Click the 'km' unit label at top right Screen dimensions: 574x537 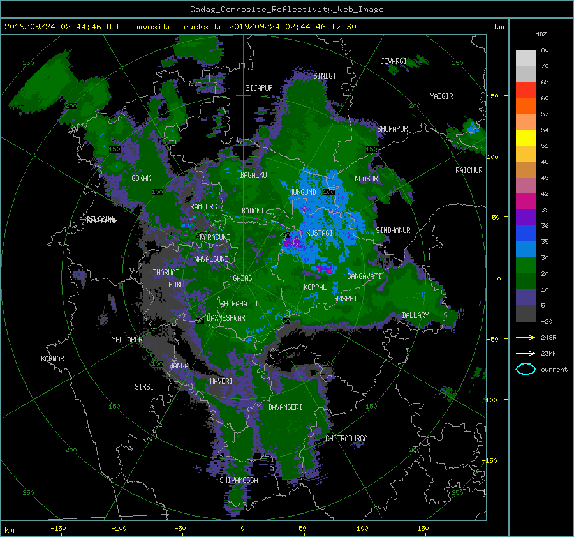pyautogui.click(x=499, y=27)
